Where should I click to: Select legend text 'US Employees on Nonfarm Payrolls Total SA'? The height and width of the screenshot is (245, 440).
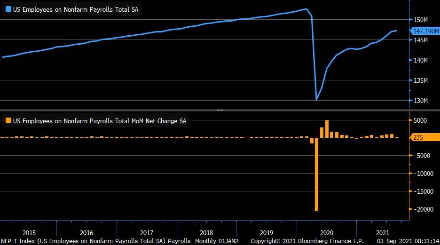click(x=76, y=9)
